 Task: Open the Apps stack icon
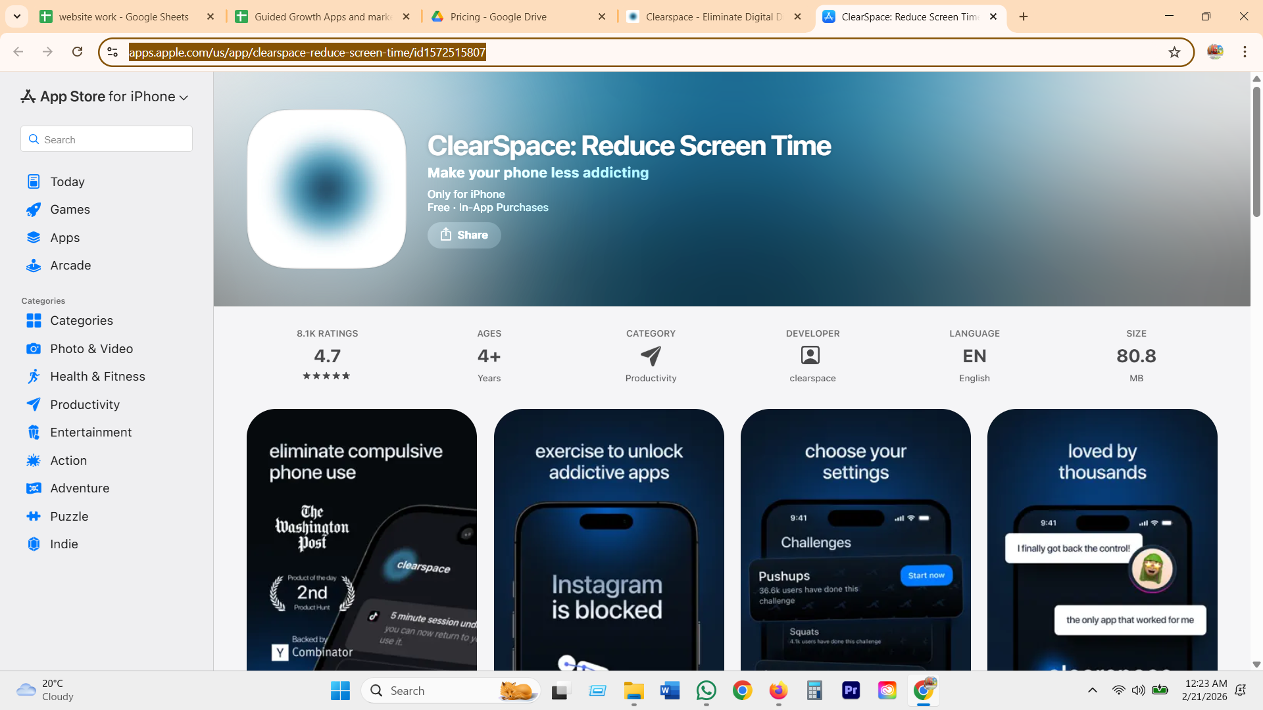click(34, 237)
